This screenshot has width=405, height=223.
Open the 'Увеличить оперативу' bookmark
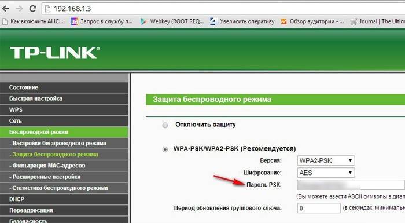pos(242,21)
